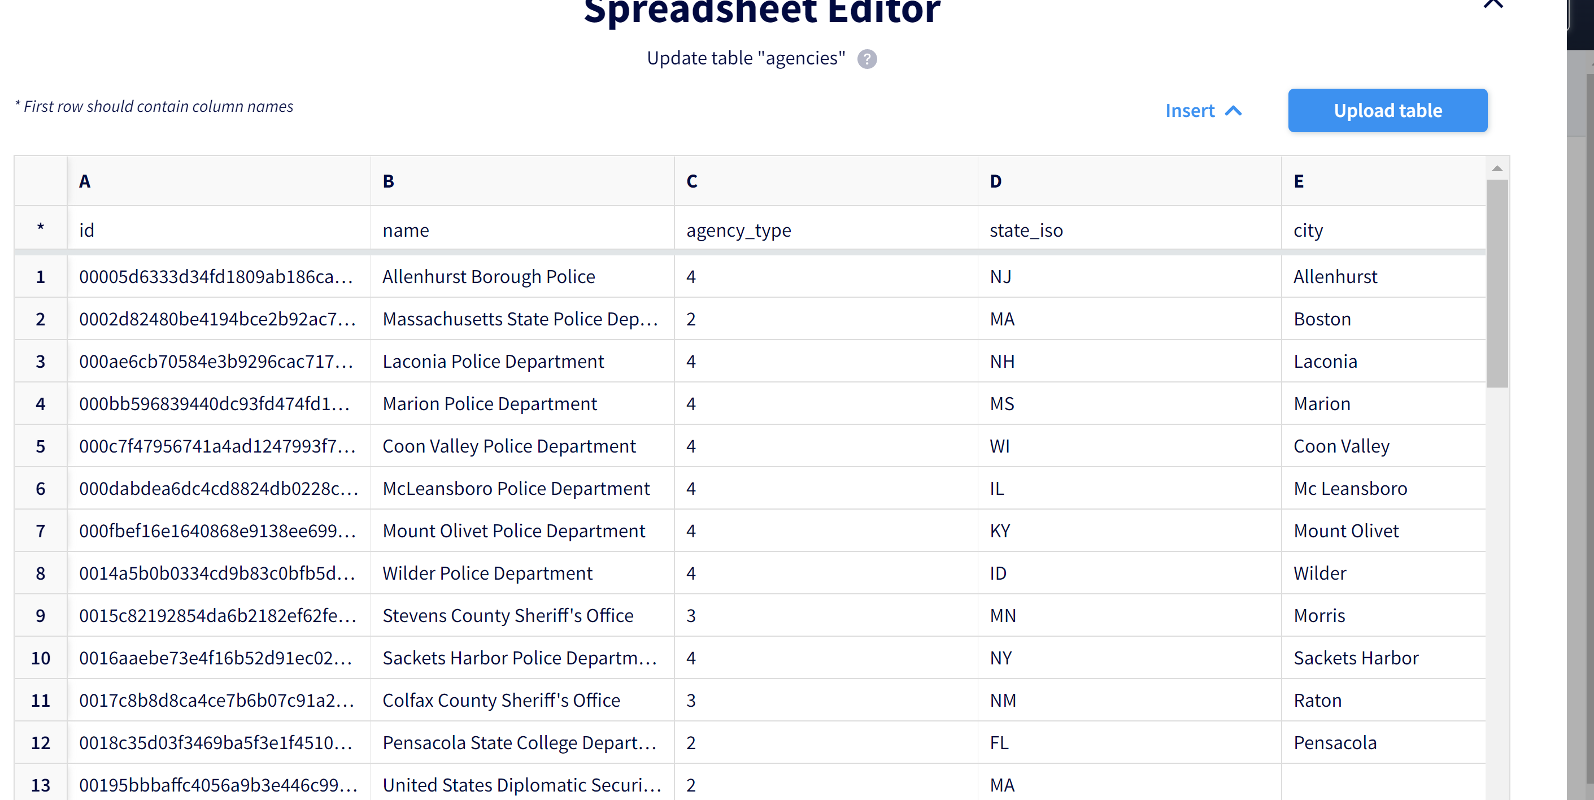Click the state cell 'NJ'
The width and height of the screenshot is (1594, 800).
coord(1129,277)
